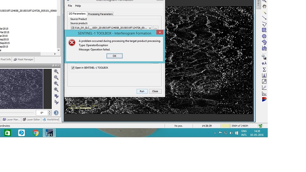The height and width of the screenshot is (172, 306).
Task: Click the zoom in magnifier icon
Action: [x=56, y=71]
